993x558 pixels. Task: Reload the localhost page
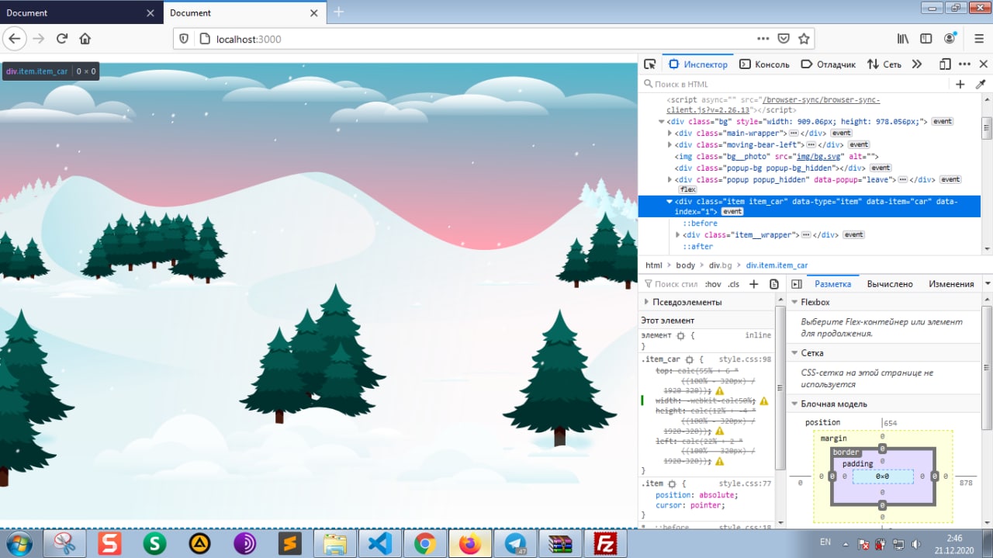(62, 39)
